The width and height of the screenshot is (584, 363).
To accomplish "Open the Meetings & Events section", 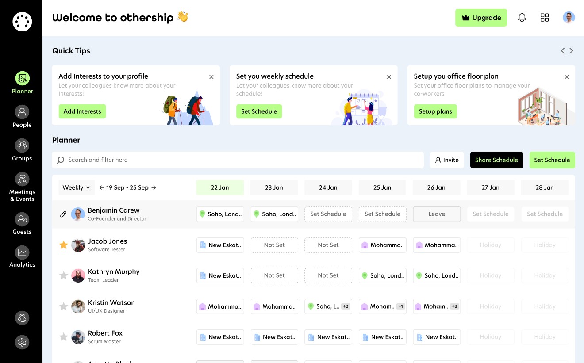I will (x=22, y=186).
